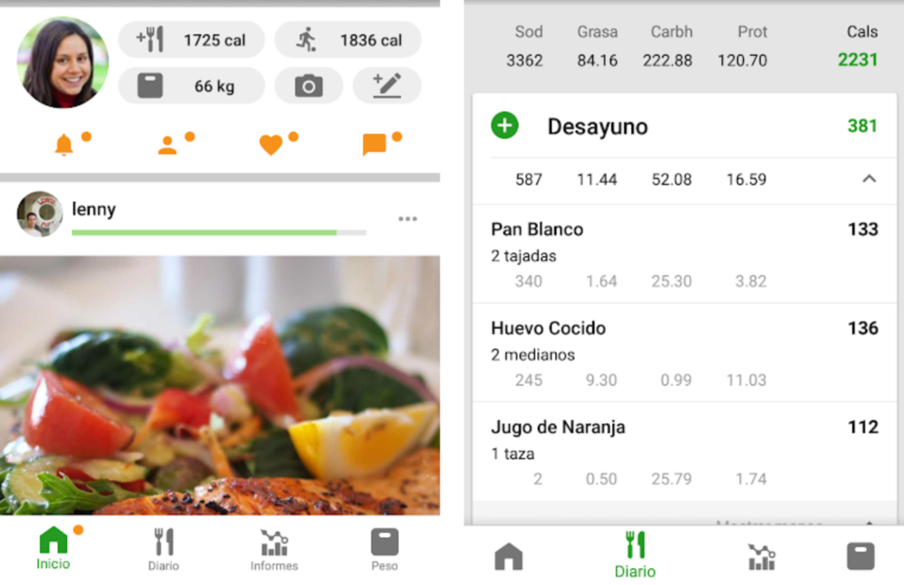904x585 pixels.
Task: Switch to the Peso tab
Action: 385,551
